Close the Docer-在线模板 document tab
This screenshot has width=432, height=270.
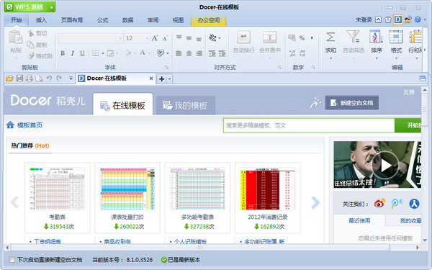(x=151, y=78)
